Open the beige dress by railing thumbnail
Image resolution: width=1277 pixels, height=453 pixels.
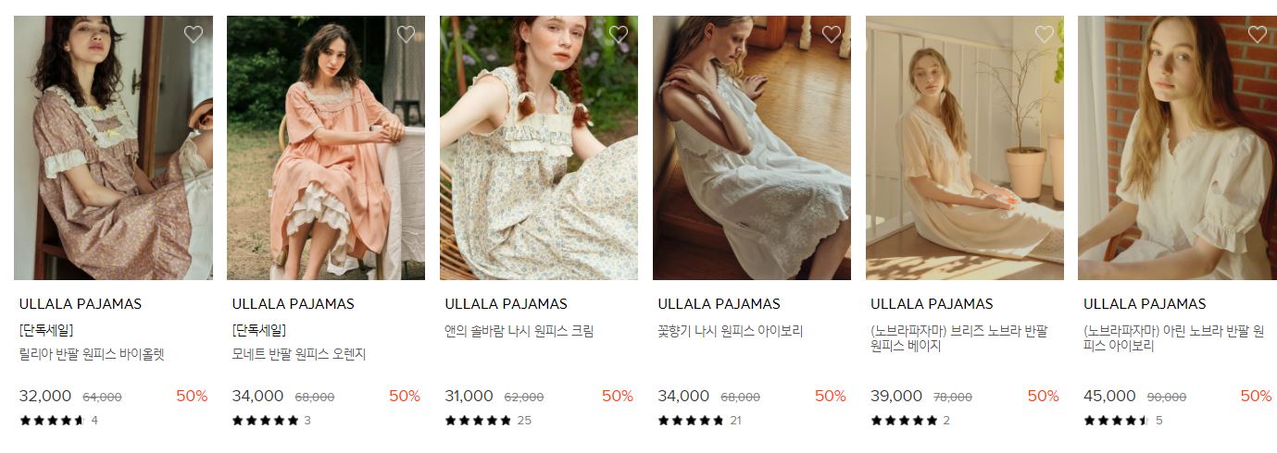click(x=965, y=148)
